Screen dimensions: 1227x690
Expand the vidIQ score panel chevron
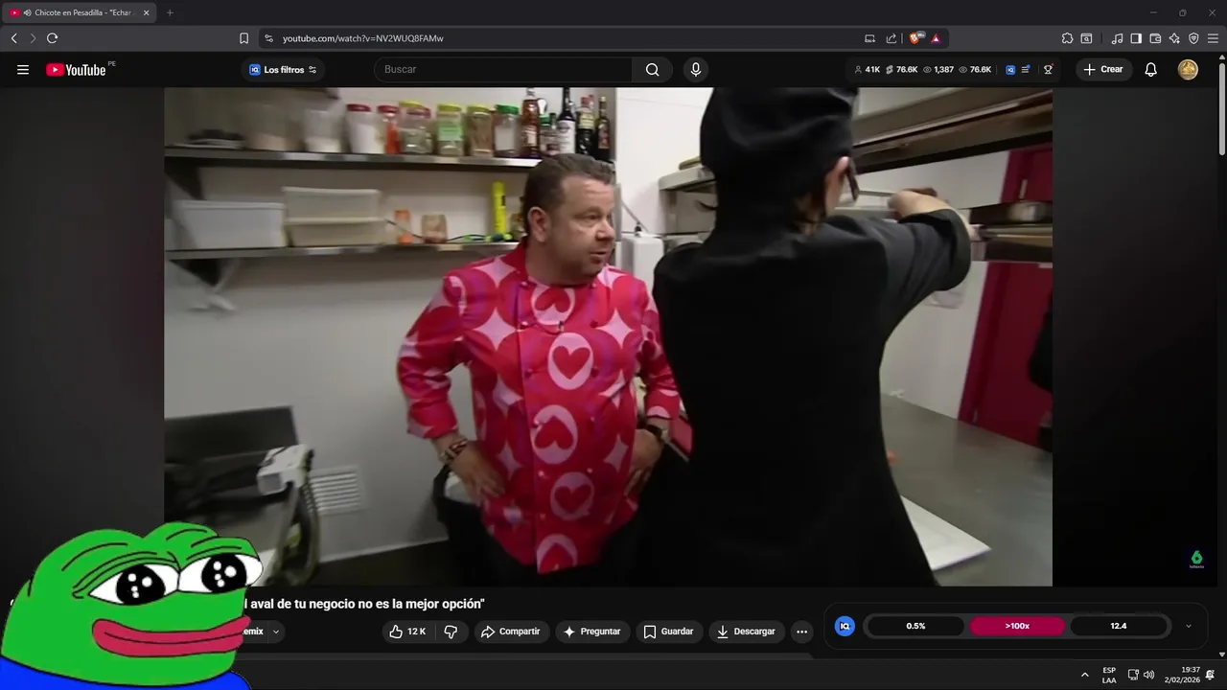pos(1189,626)
